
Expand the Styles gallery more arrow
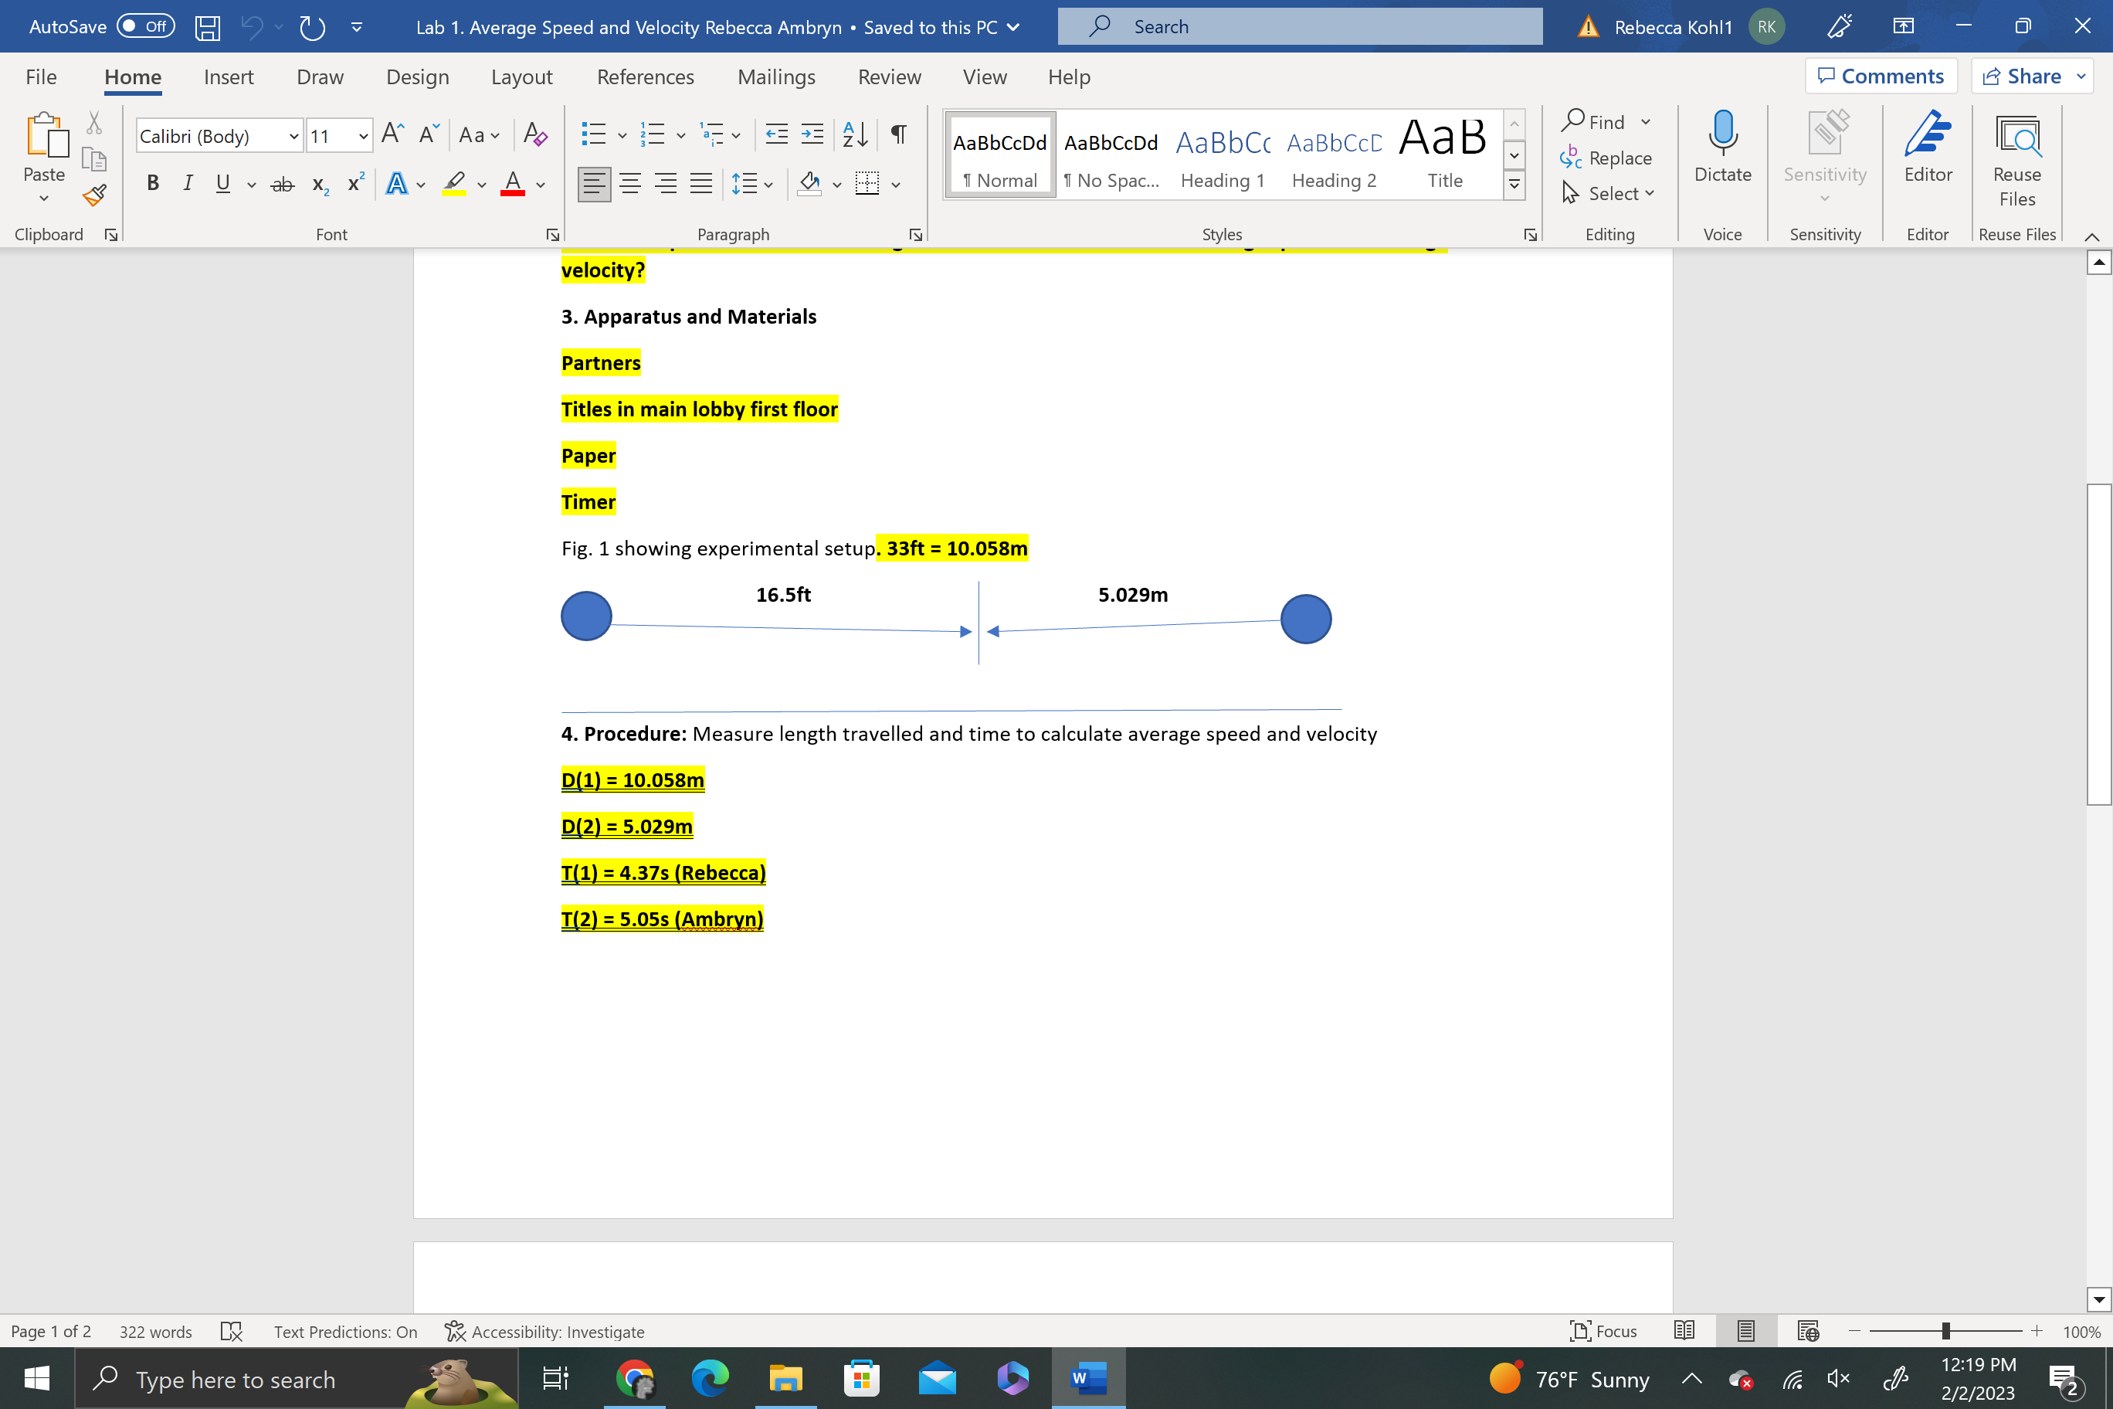coord(1514,185)
